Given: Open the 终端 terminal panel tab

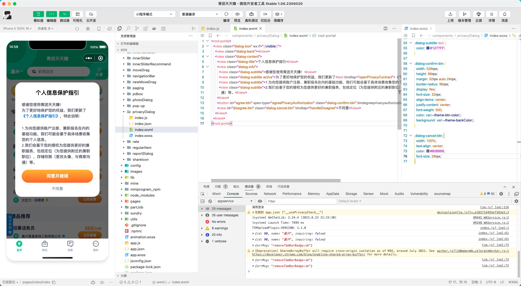Looking at the screenshot, I should pyautogui.click(x=269, y=187).
